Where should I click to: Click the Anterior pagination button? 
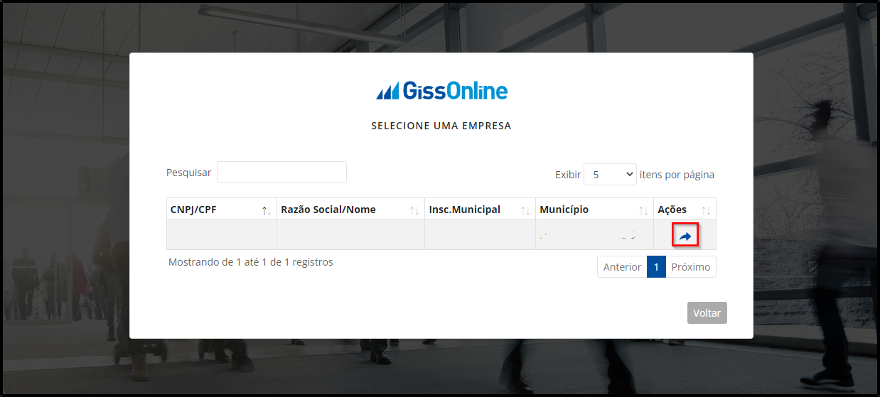[x=622, y=267]
